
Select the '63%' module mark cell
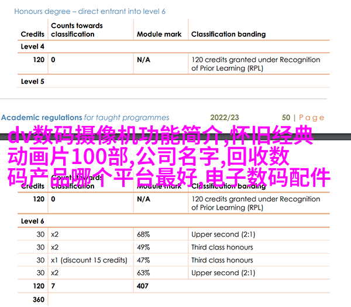point(143,273)
